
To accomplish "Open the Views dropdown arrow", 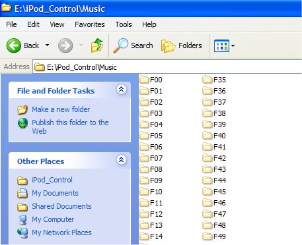I will (233, 45).
